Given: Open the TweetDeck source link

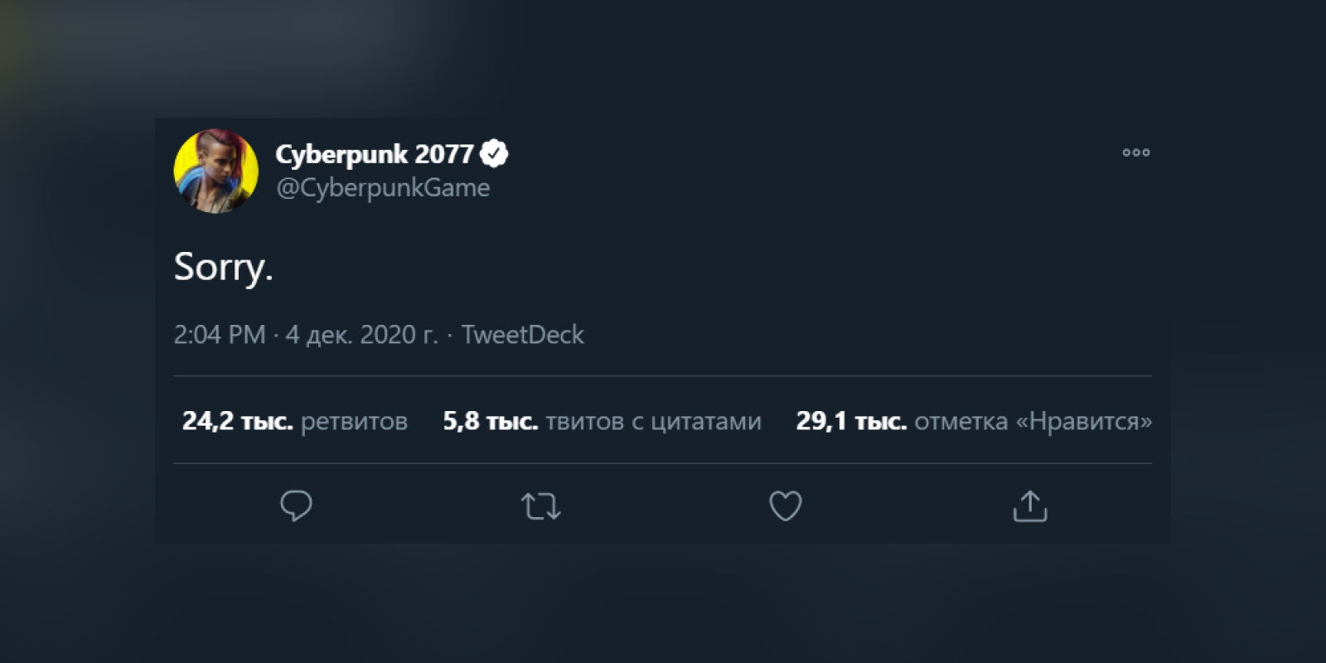Looking at the screenshot, I should 522,334.
